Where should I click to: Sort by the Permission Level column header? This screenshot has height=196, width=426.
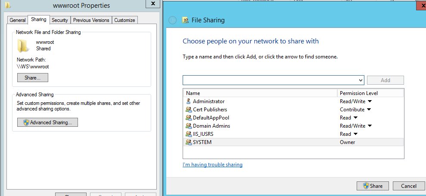tap(370, 93)
